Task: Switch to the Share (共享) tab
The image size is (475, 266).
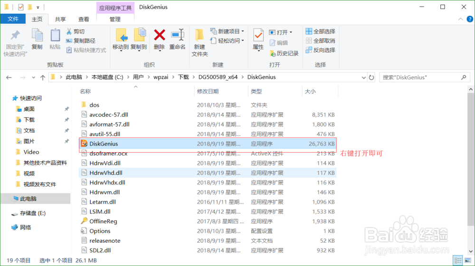Action: (x=60, y=19)
